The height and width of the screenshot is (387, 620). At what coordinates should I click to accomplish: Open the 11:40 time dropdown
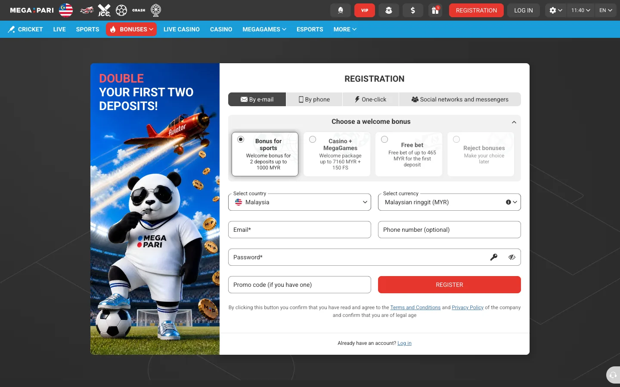coord(580,10)
